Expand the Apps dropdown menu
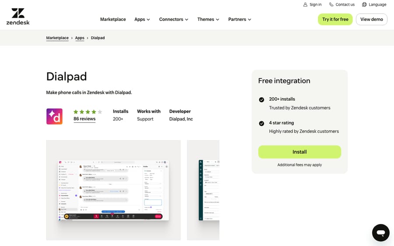This screenshot has height=246, width=394. click(x=142, y=19)
